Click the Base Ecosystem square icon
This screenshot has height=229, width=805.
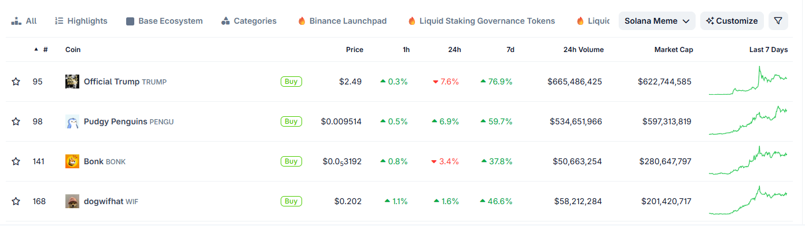130,21
